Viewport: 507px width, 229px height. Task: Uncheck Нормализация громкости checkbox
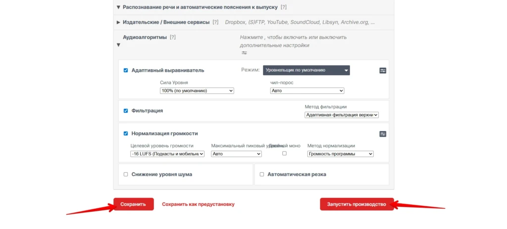(126, 134)
